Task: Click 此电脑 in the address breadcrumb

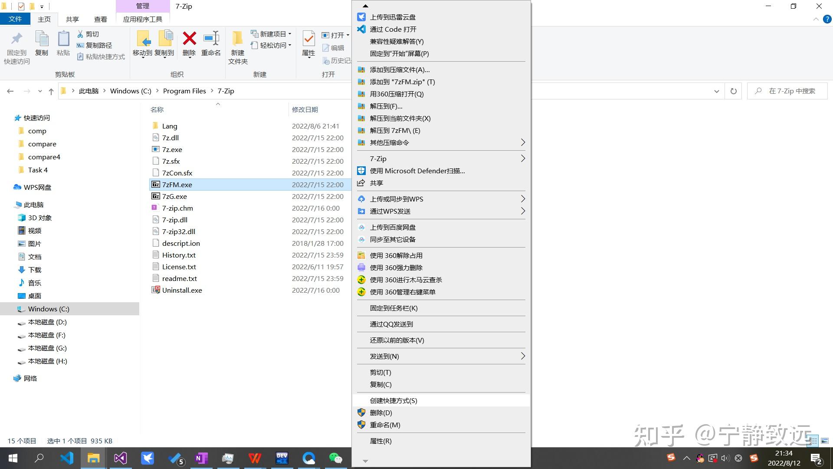Action: [89, 91]
